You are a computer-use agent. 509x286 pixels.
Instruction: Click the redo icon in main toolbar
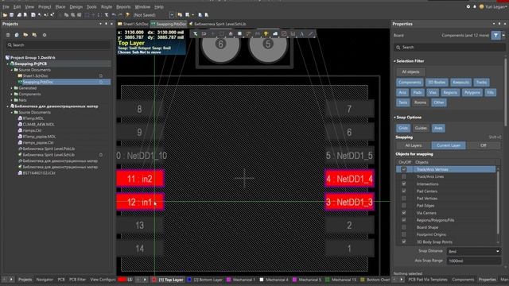[120, 15]
